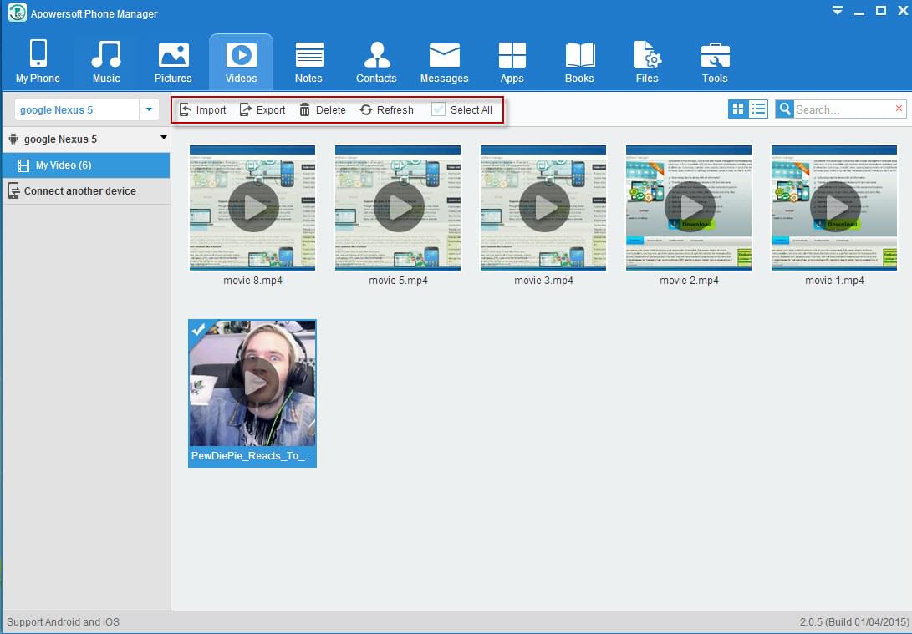The height and width of the screenshot is (634, 912).
Task: Switch to the Videos tab
Action: (x=241, y=62)
